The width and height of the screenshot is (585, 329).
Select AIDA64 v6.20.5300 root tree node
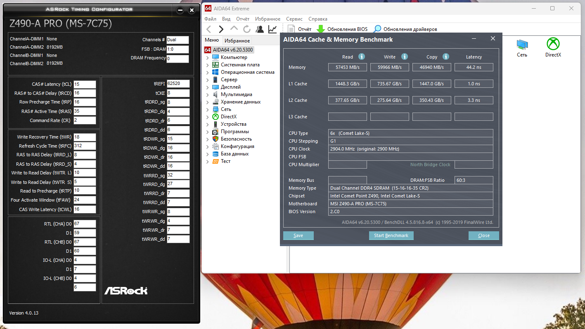(229, 50)
